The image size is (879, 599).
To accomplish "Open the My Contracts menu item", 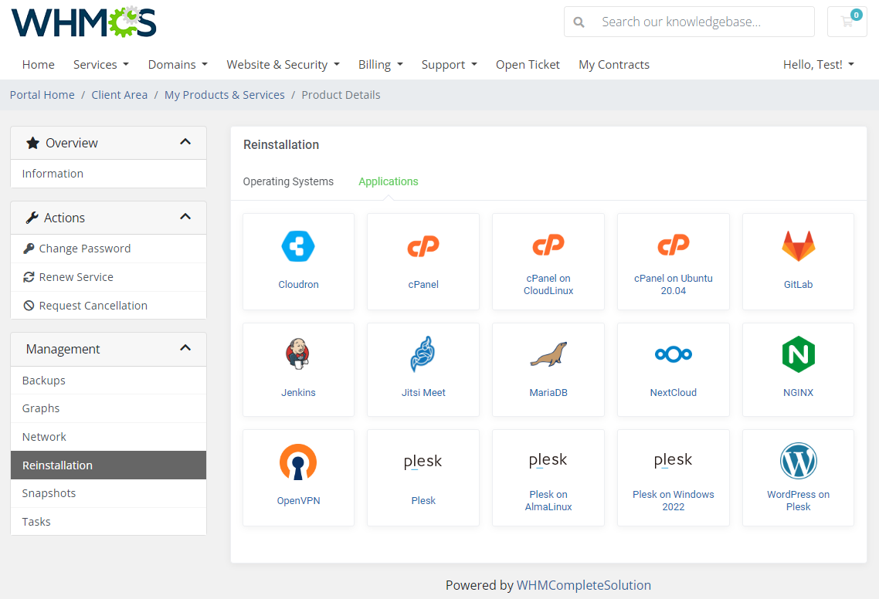I will [x=613, y=65].
